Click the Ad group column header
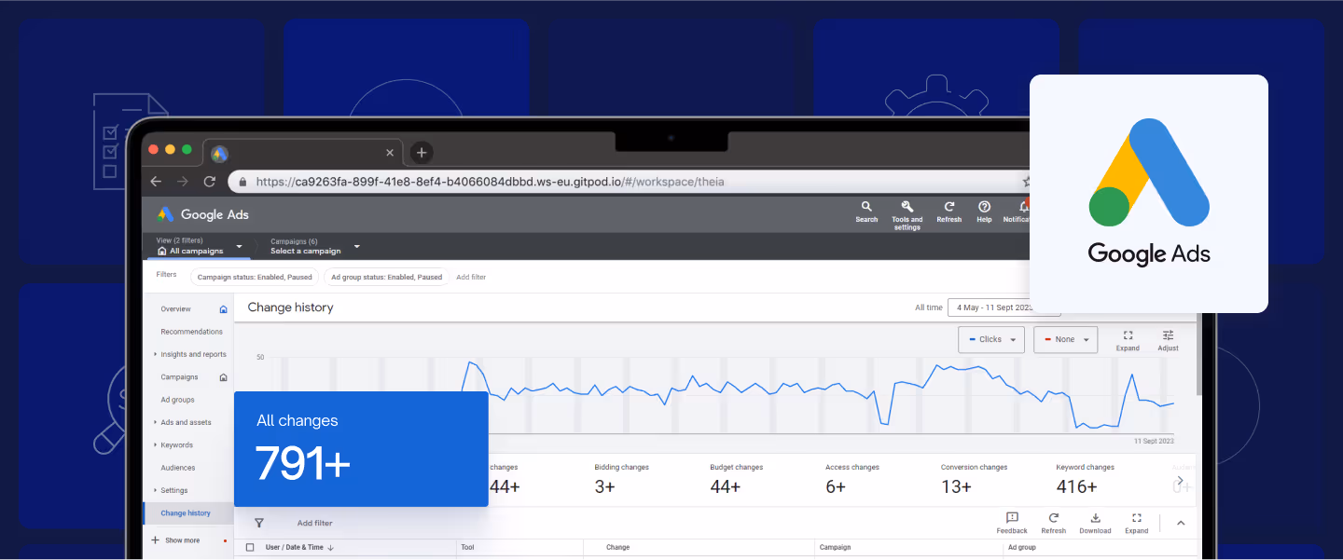 point(1021,548)
